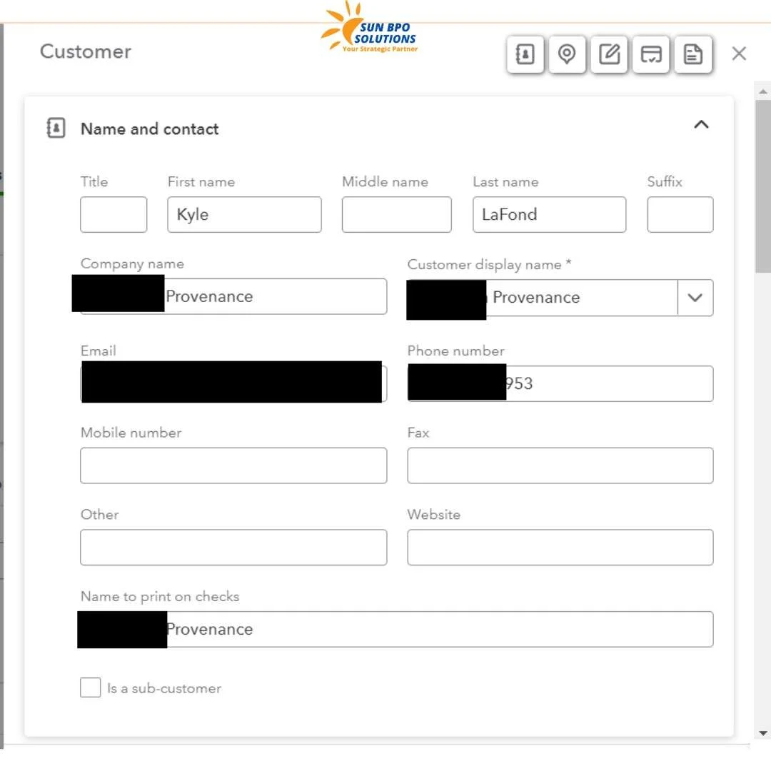The height and width of the screenshot is (771, 771).
Task: Focus the Website input field
Action: [x=560, y=548]
